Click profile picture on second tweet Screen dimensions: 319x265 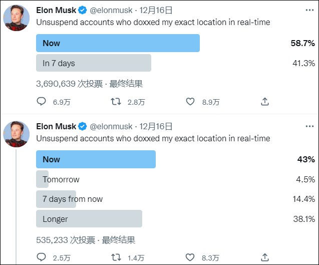coord(16,135)
